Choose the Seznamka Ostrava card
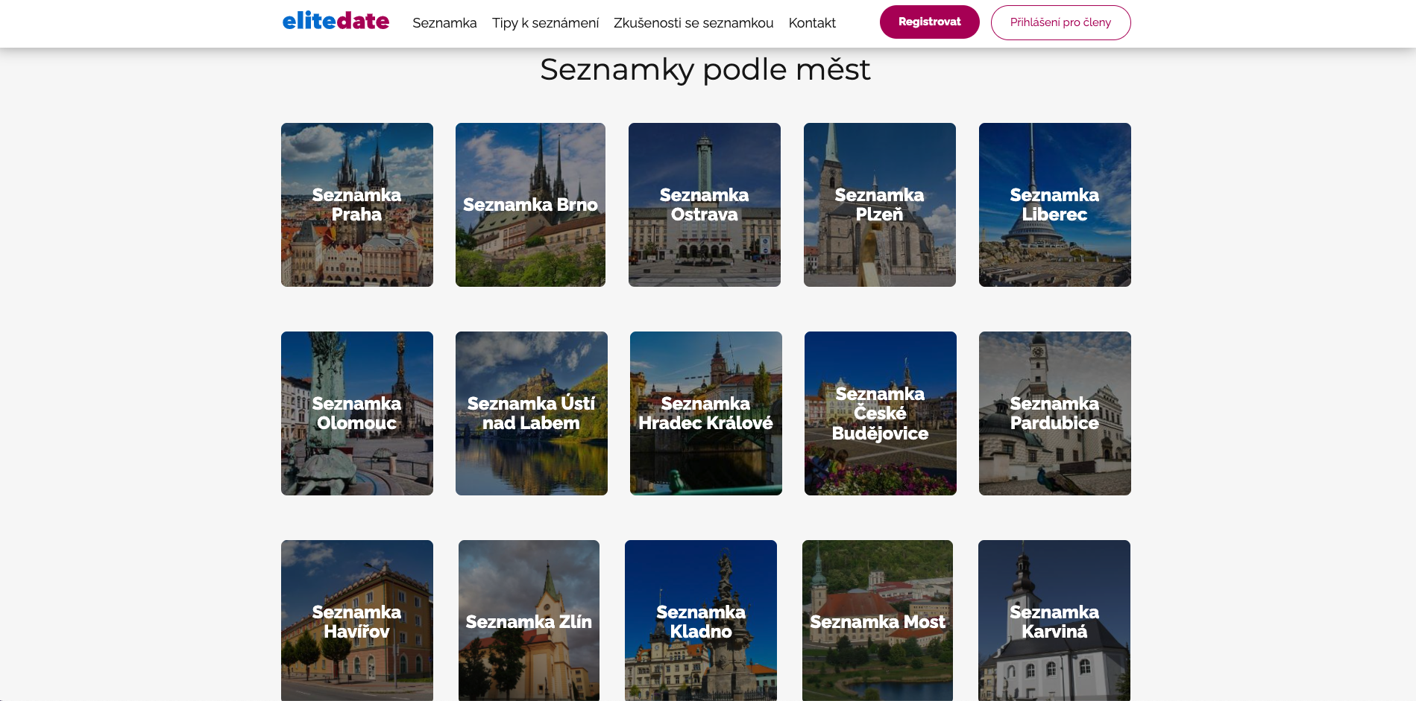Viewport: 1416px width, 701px height. pyautogui.click(x=705, y=205)
